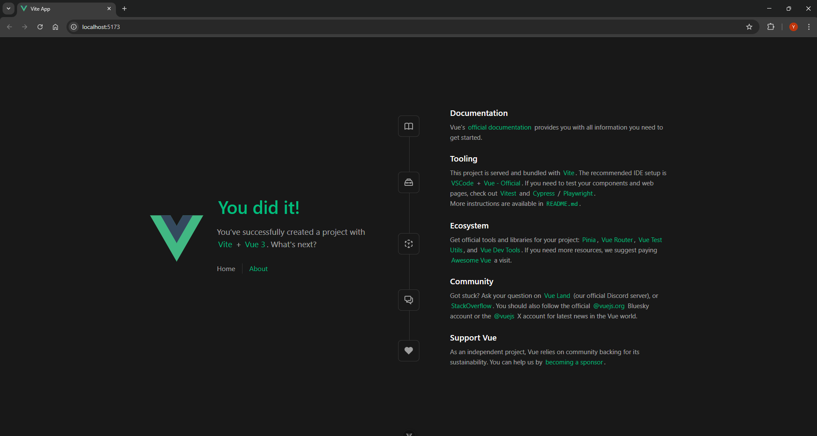Follow the becoming a sponsor link

click(574, 362)
